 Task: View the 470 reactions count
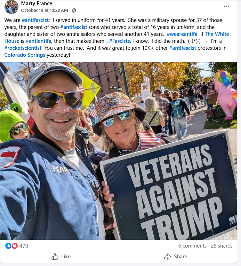[x=24, y=246]
